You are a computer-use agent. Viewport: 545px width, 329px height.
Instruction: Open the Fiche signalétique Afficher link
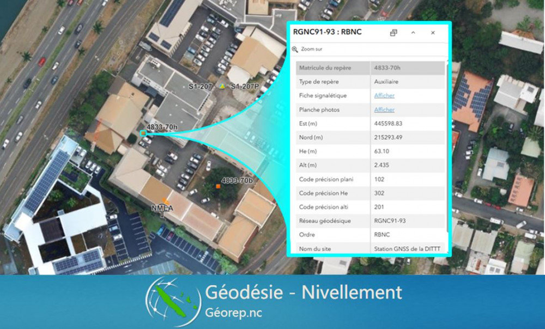384,96
